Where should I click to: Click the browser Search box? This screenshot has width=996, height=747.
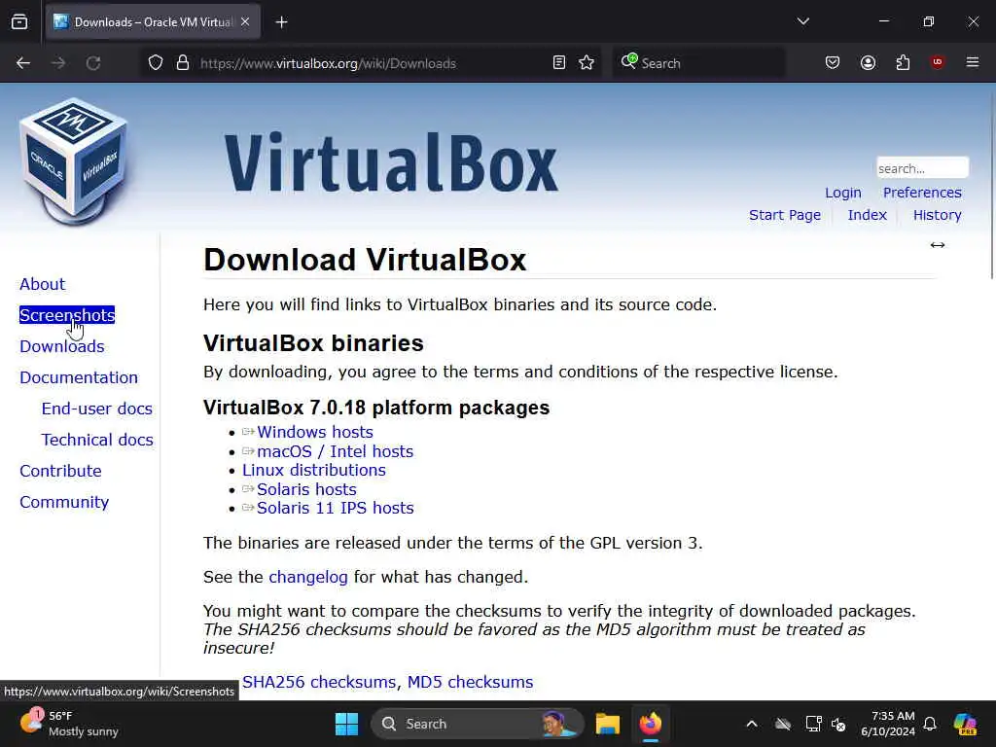click(698, 63)
